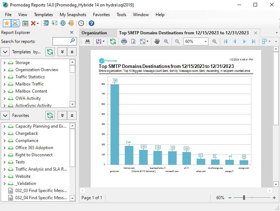Open the My Snapshots menu

click(x=73, y=15)
